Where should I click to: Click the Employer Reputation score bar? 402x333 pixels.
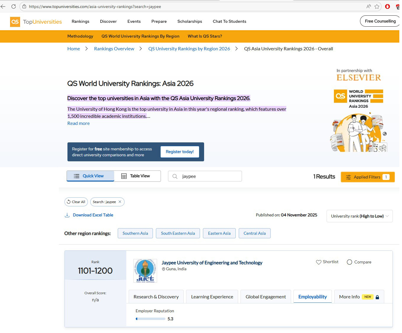[150, 319]
